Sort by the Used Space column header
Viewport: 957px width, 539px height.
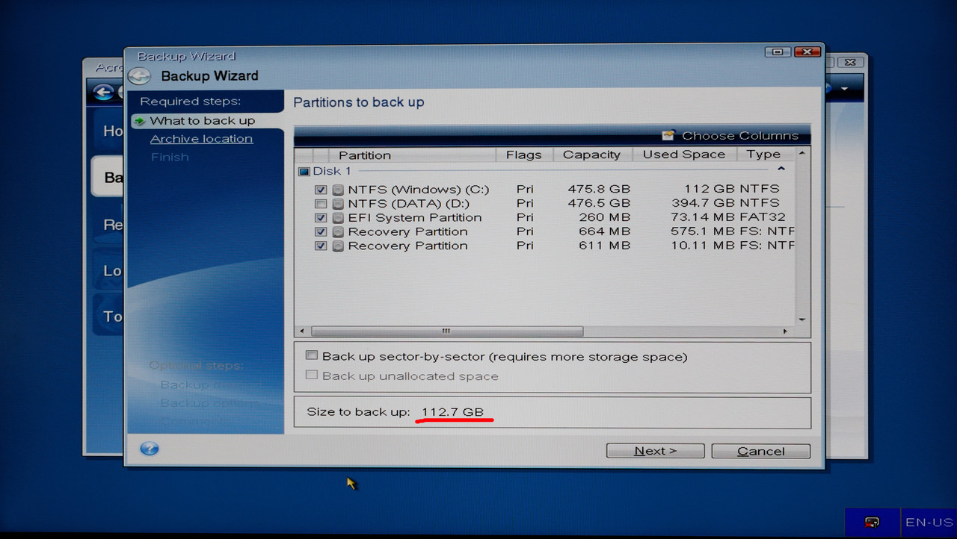(684, 155)
